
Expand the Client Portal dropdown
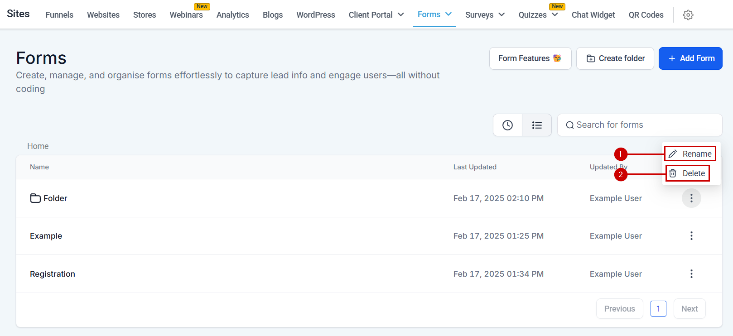click(376, 15)
